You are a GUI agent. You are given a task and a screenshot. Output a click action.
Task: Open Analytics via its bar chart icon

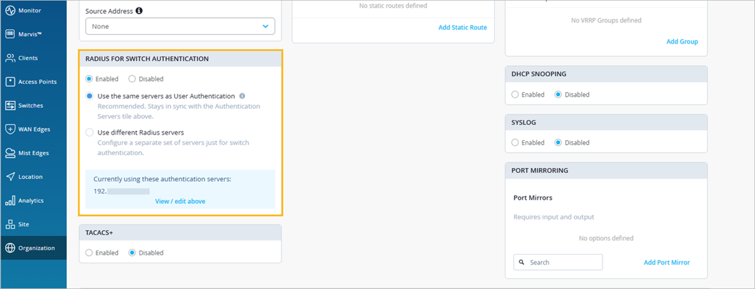coord(10,200)
